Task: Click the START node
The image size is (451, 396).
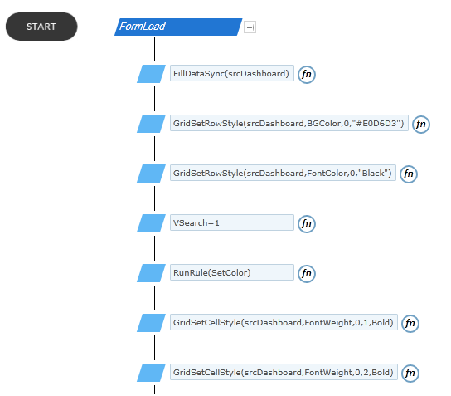Action: point(41,27)
